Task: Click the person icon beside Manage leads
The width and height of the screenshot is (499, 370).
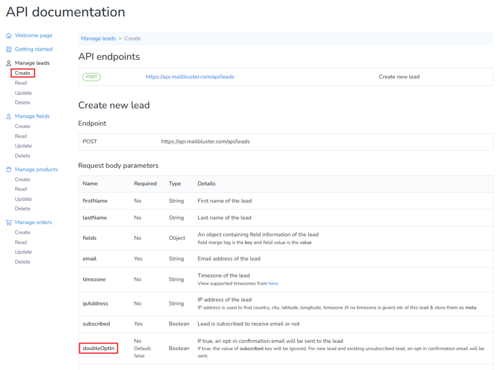Action: 8,63
